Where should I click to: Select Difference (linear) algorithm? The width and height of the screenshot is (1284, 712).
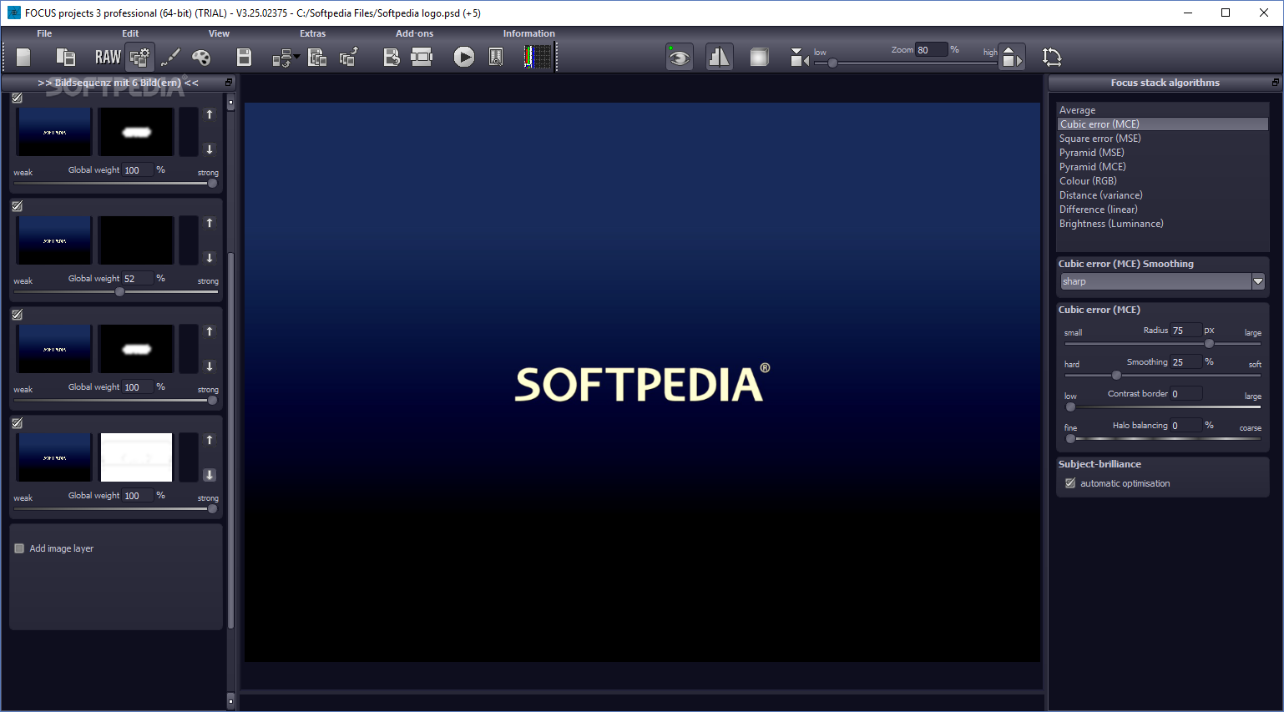point(1162,210)
